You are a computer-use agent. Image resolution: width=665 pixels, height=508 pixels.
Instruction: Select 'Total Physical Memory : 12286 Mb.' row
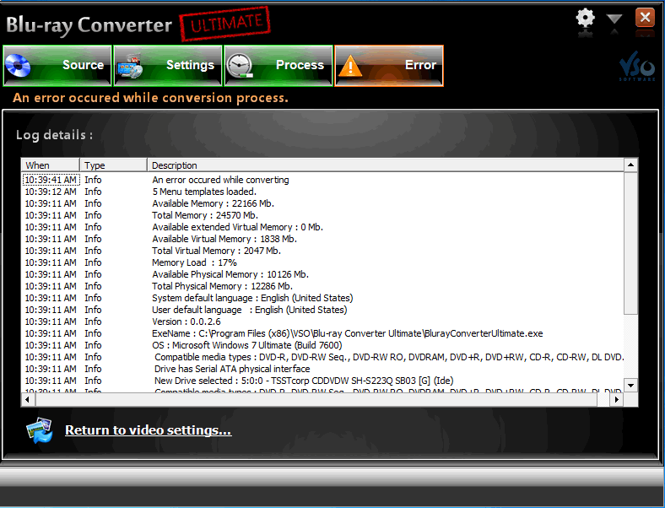[x=322, y=286]
